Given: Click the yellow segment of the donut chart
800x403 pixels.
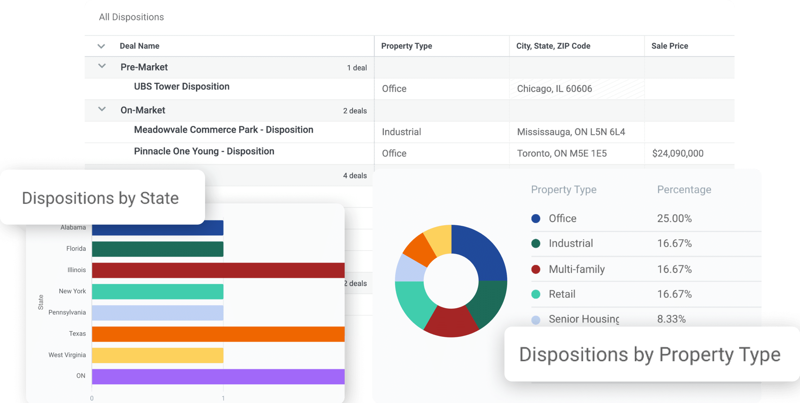Looking at the screenshot, I should tap(441, 238).
